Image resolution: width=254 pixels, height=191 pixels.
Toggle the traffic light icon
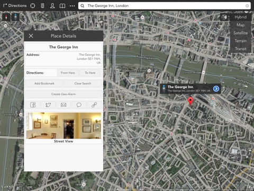click(x=42, y=6)
